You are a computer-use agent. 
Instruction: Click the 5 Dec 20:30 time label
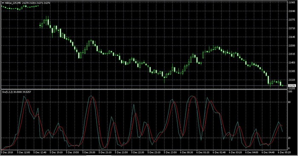pos(89,152)
